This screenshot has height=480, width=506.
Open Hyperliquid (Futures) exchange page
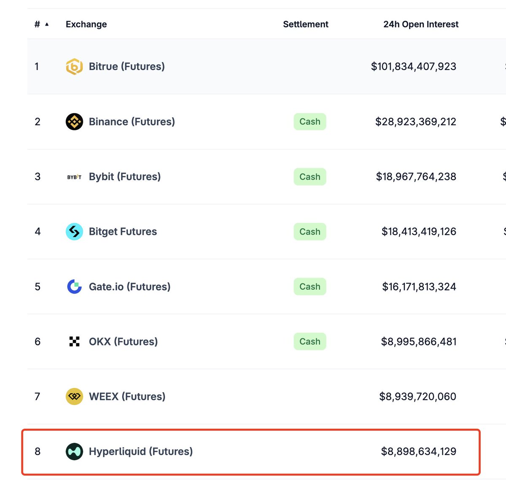coord(140,452)
